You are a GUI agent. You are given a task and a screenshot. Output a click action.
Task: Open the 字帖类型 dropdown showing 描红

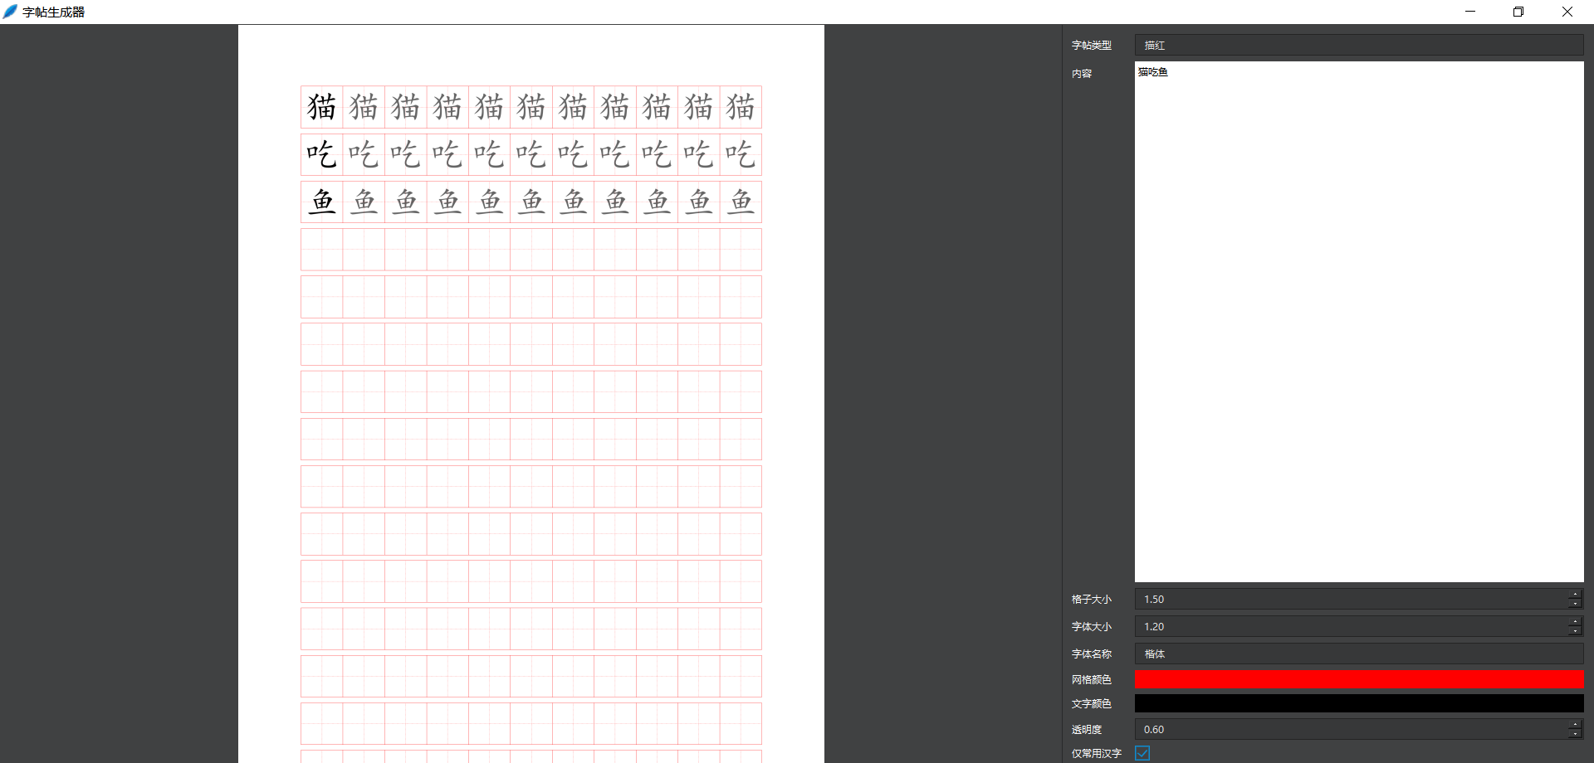(1358, 46)
